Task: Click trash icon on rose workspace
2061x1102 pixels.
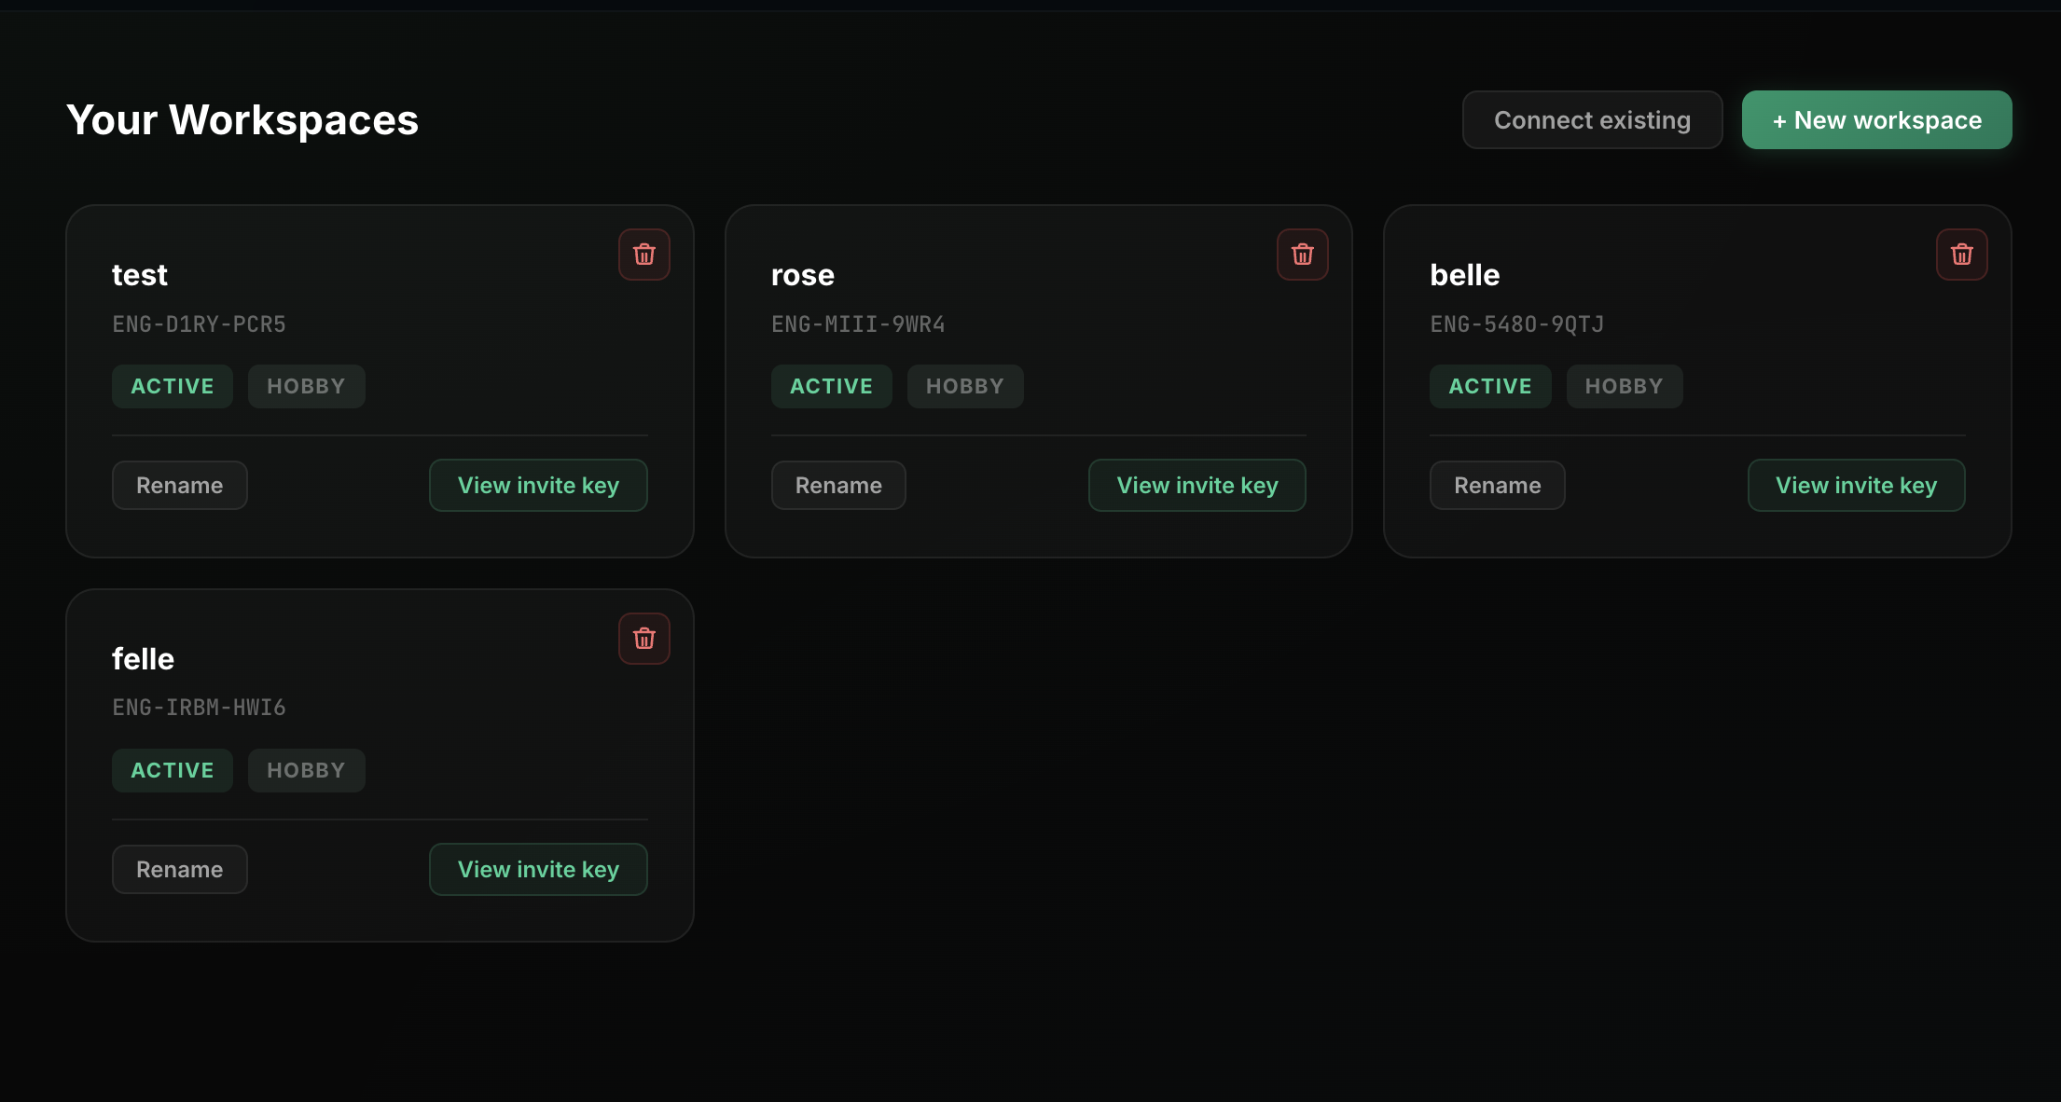Action: [1302, 255]
